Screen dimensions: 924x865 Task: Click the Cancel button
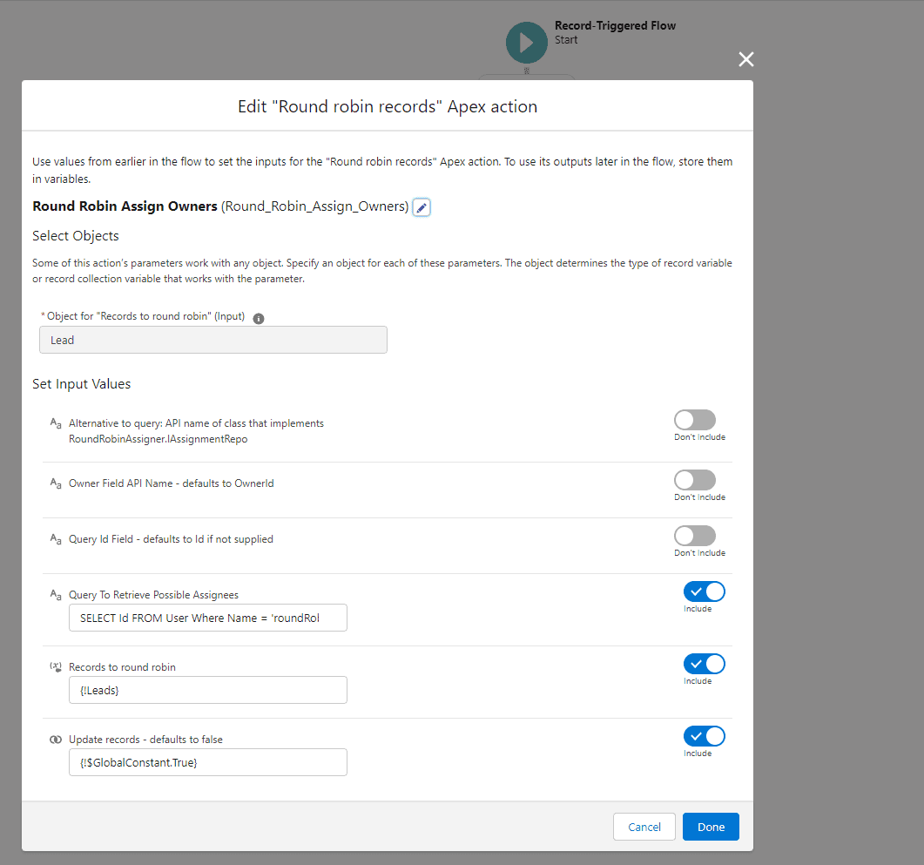(644, 827)
